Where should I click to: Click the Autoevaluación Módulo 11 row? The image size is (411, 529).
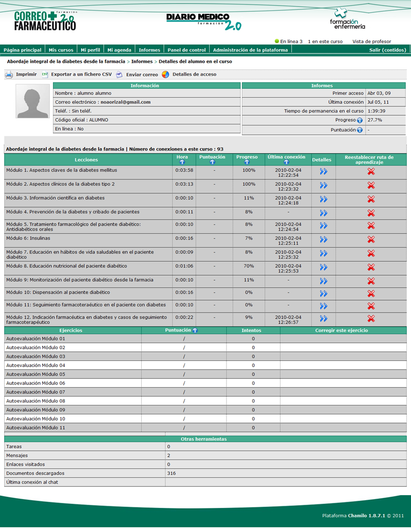coord(206,428)
